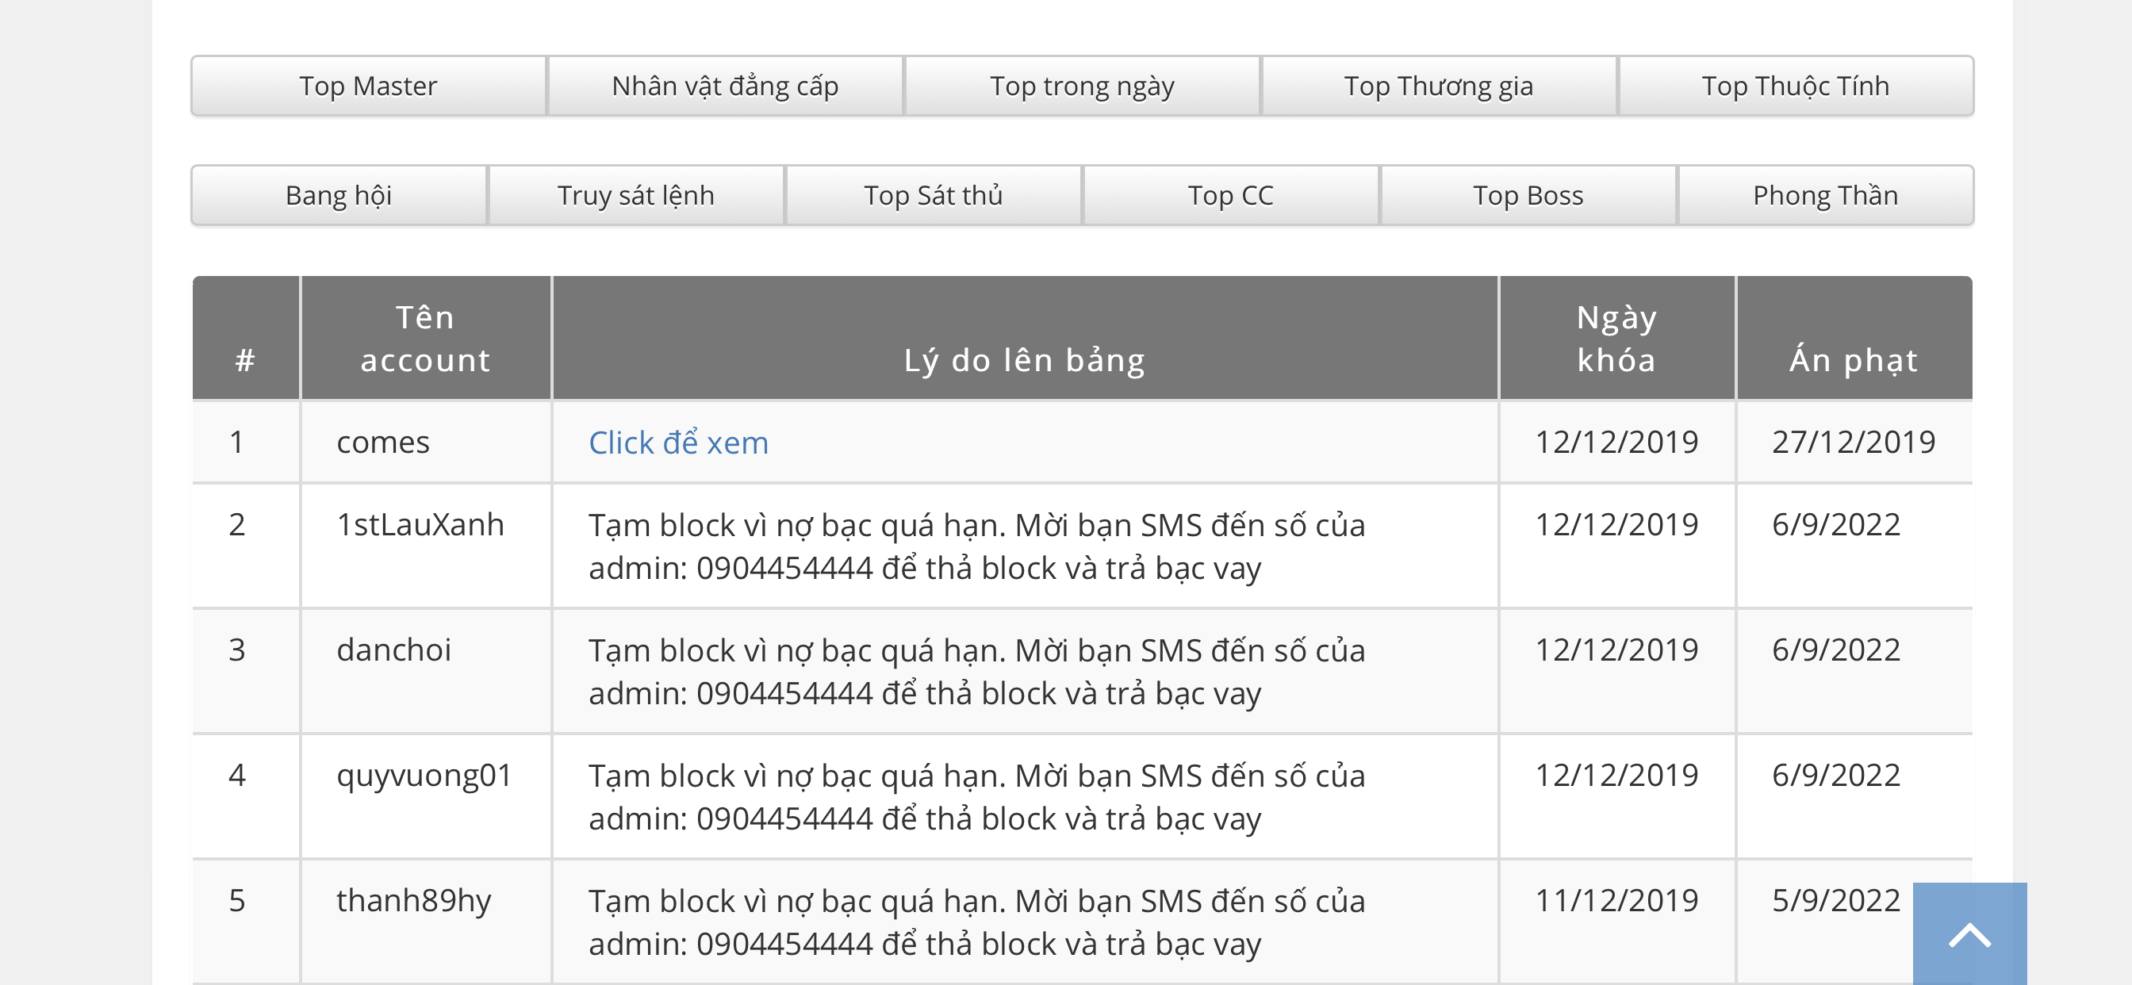The width and height of the screenshot is (2132, 985).
Task: Open the Top Boss ranking
Action: (x=1528, y=195)
